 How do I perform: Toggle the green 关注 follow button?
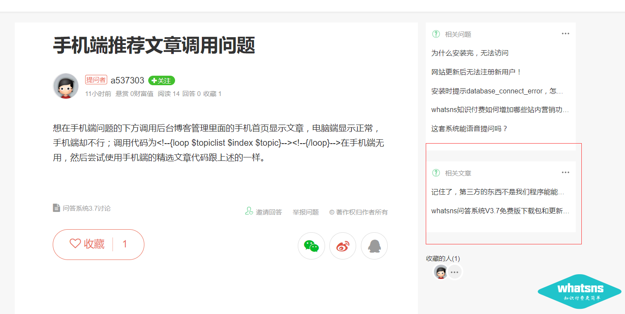coord(161,80)
